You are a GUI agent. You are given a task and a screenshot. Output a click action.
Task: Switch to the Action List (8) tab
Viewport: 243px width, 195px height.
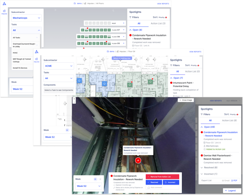point(229,120)
